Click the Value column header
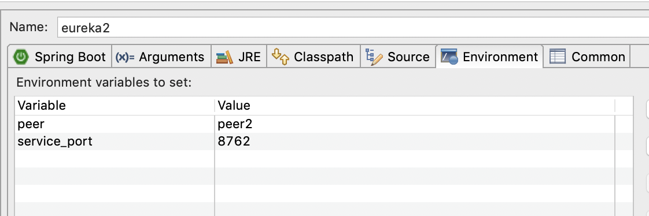 point(415,105)
